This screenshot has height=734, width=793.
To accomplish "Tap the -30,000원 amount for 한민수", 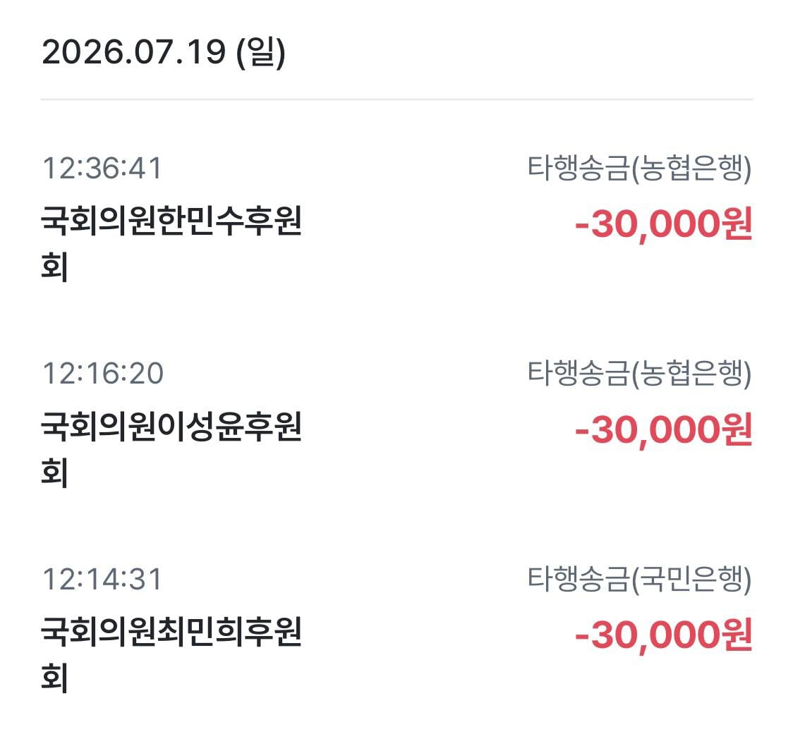I will (x=663, y=224).
